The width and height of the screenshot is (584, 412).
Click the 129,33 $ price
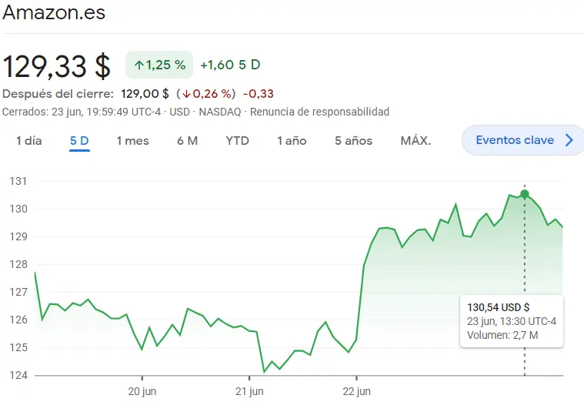tap(57, 66)
